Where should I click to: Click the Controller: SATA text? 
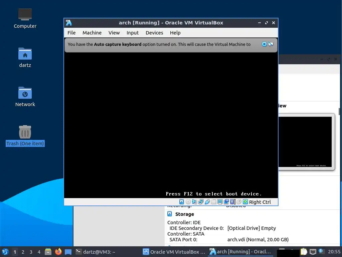coord(186,234)
